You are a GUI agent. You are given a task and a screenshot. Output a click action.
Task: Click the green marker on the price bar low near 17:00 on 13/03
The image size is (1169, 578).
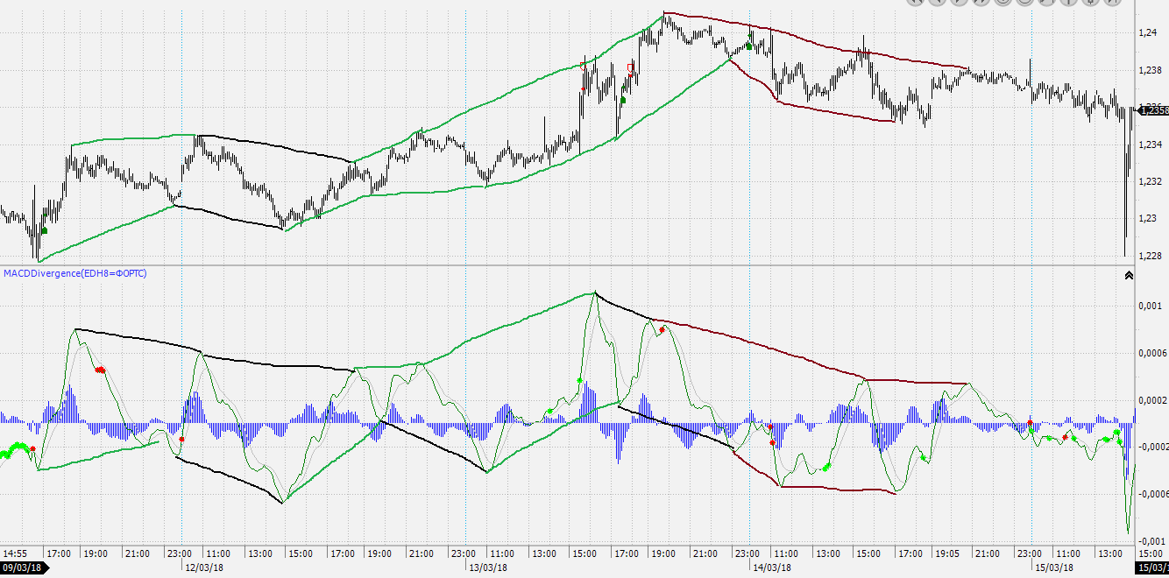(623, 100)
